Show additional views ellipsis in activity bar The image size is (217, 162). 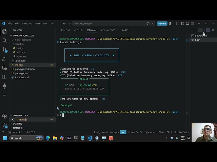tap(4, 95)
